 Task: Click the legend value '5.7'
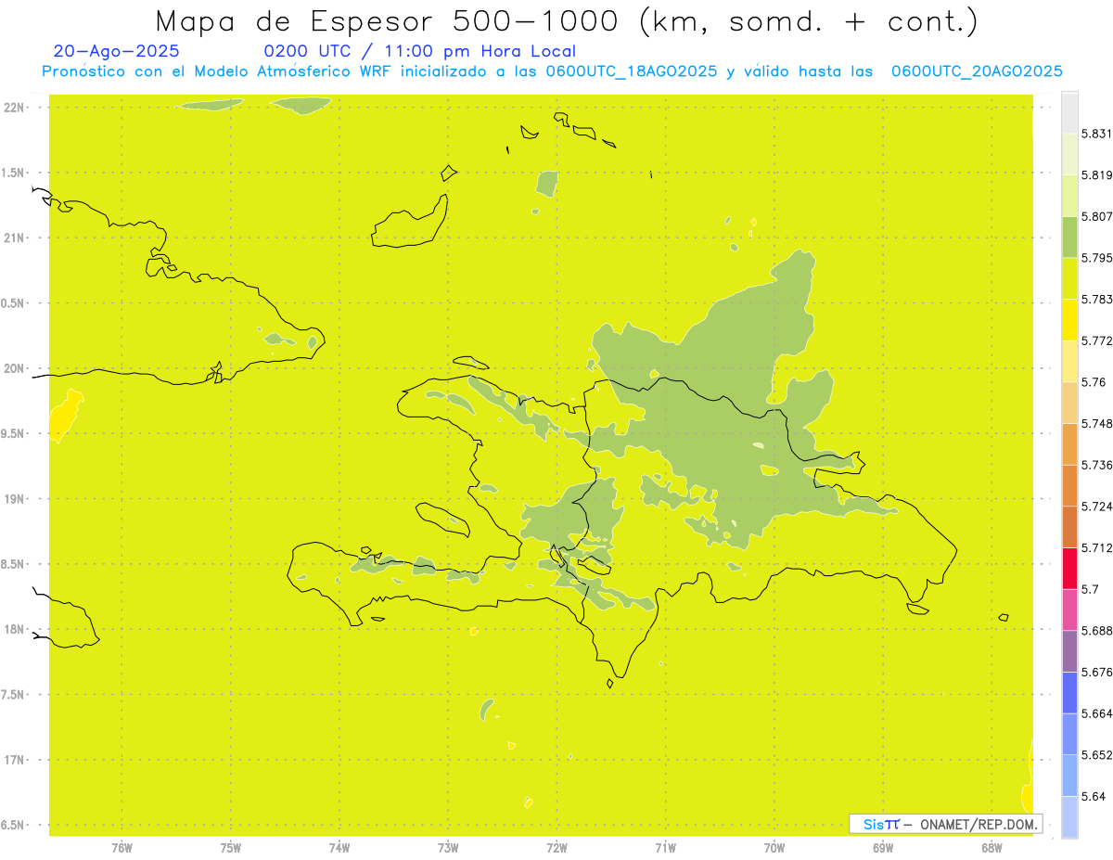1090,589
